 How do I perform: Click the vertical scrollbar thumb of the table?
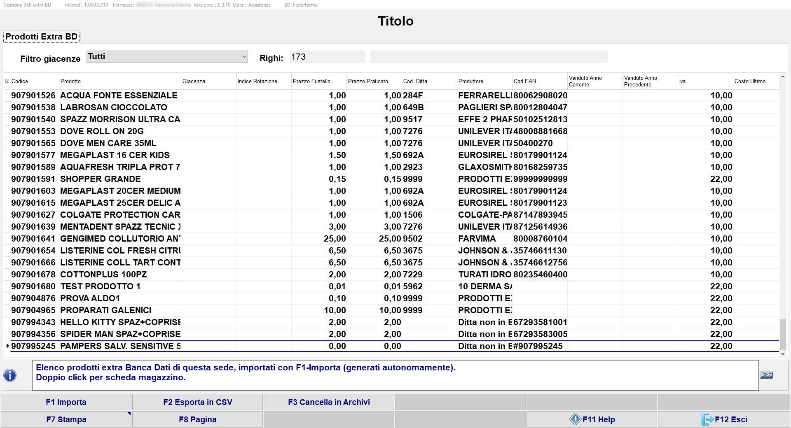tap(783, 334)
